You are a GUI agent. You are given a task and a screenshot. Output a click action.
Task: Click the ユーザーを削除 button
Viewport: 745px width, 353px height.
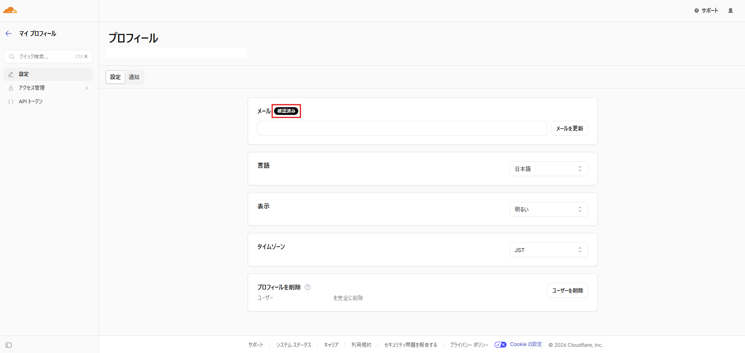(567, 290)
